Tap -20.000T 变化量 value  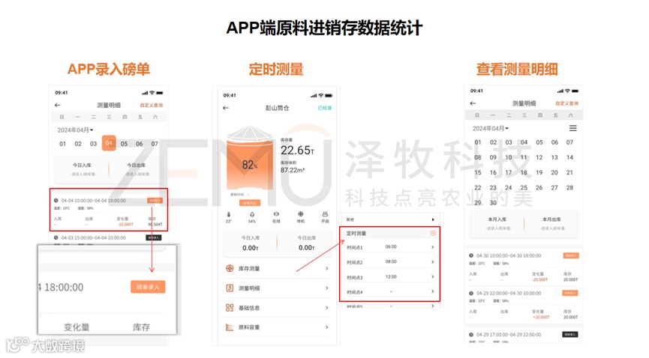click(539, 280)
